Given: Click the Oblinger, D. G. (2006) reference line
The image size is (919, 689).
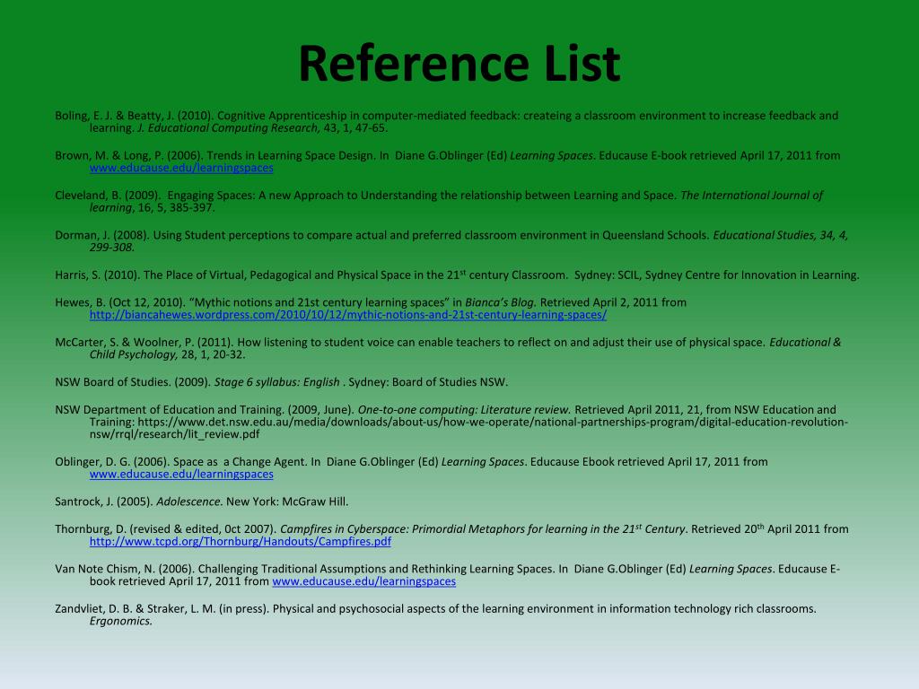Looking at the screenshot, I should (x=411, y=462).
